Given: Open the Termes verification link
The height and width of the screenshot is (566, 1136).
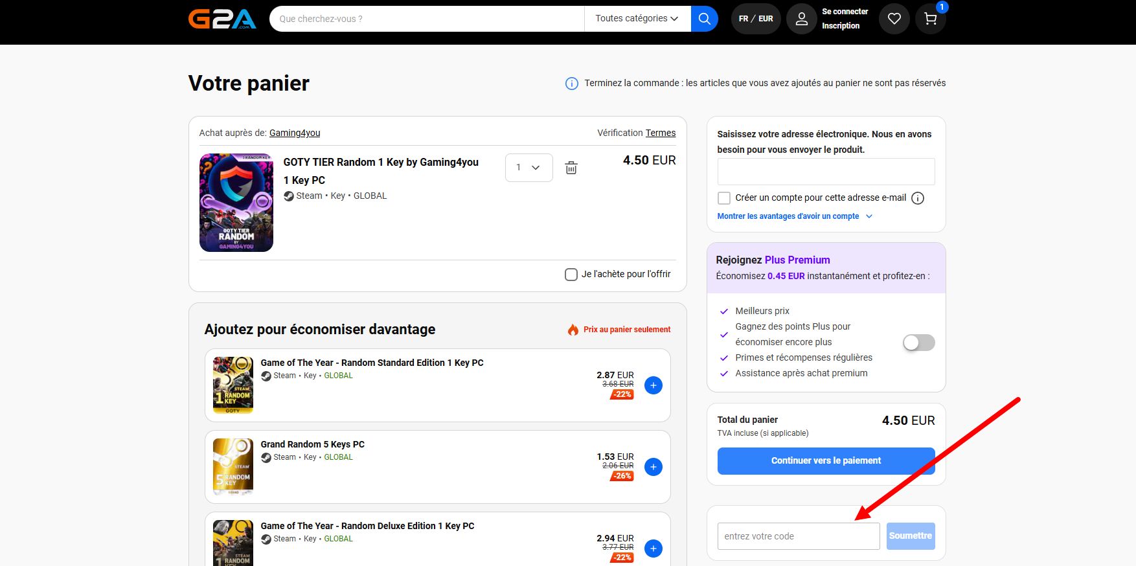Looking at the screenshot, I should point(661,133).
